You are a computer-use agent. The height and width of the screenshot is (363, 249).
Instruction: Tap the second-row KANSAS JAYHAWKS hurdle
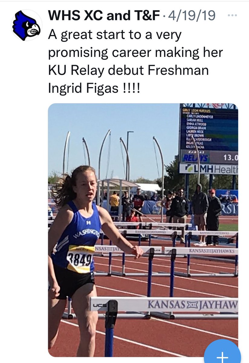coord(201,251)
